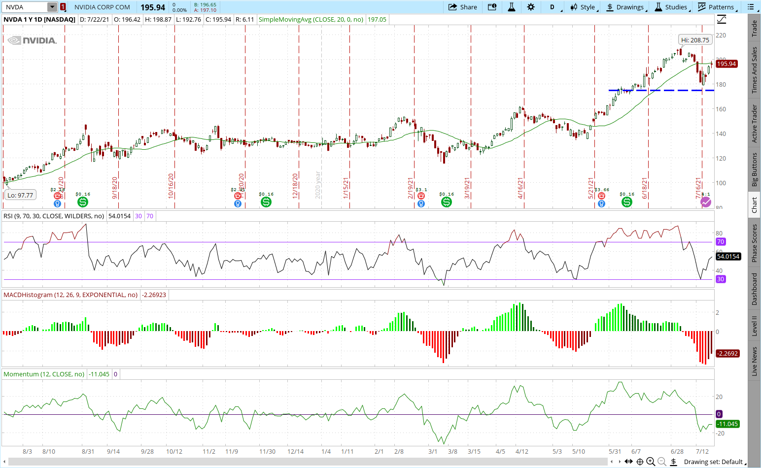Click the purple checkmark event icon

pos(706,202)
